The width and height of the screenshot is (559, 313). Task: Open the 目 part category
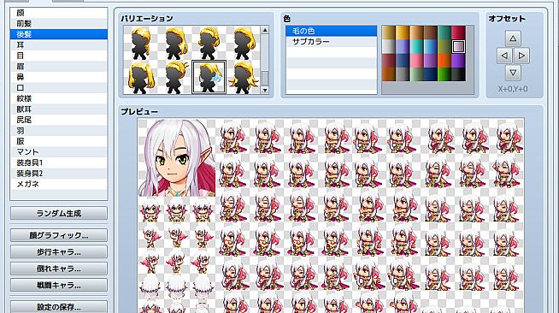(59, 56)
